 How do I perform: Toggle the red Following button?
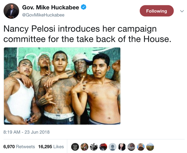point(157,11)
